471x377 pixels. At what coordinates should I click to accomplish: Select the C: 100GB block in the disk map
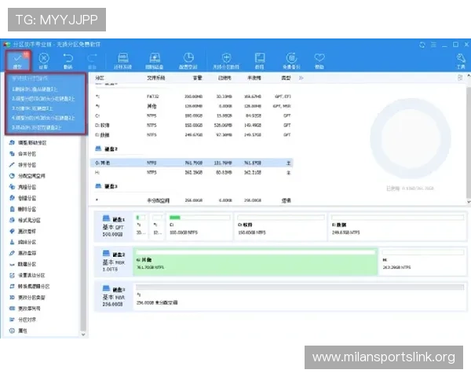(199, 226)
